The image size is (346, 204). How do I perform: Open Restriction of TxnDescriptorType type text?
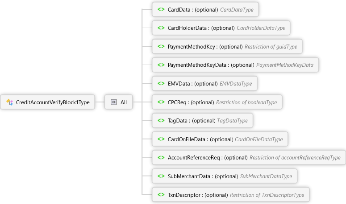(x=267, y=195)
